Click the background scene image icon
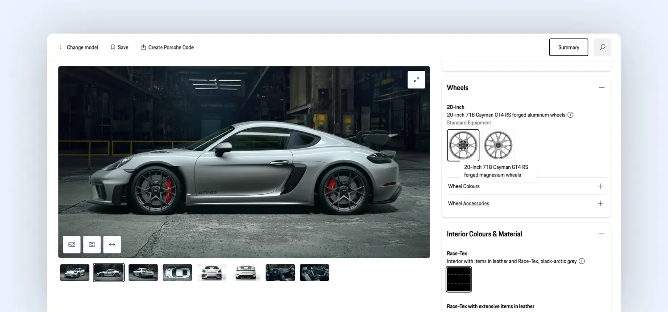Viewport: 668px width, 312px height. [x=72, y=245]
